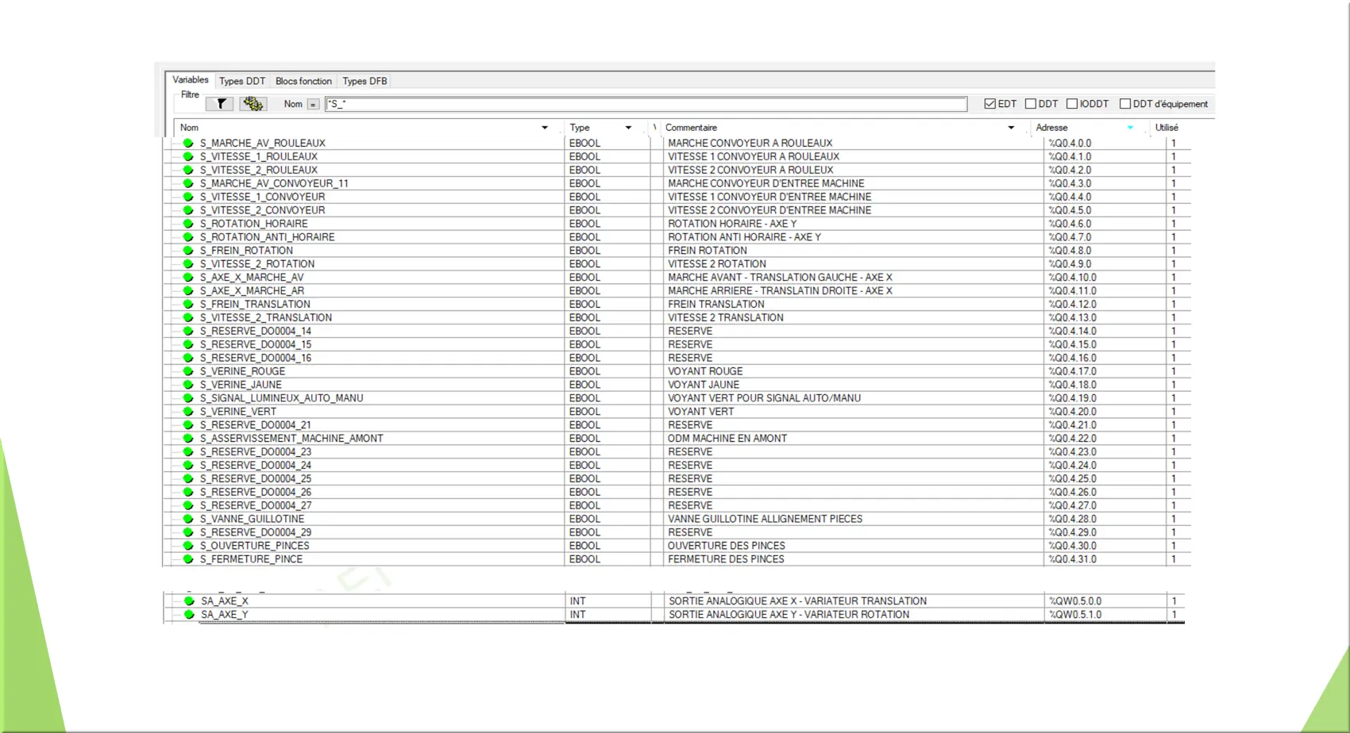
Task: Click green icon of S_MARCHE_AV_ROULEAUX
Action: click(x=188, y=144)
